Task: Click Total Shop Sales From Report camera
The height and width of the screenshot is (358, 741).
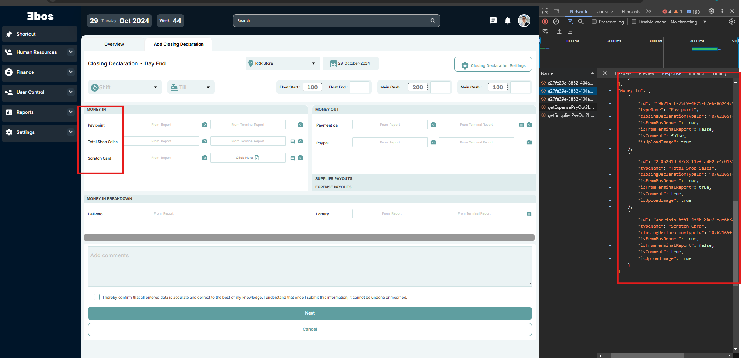Action: point(205,141)
